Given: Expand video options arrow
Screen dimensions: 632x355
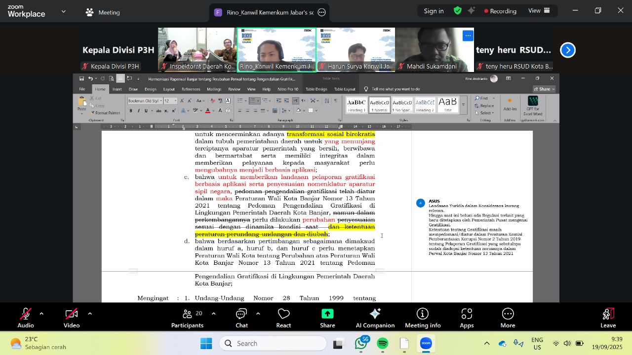Looking at the screenshot, I should click(90, 314).
